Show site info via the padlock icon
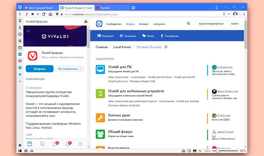Viewport: 264px width, 156px height. pyautogui.click(x=62, y=14)
